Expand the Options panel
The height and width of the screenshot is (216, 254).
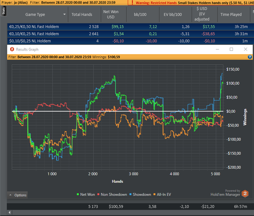pyautogui.click(x=18, y=195)
